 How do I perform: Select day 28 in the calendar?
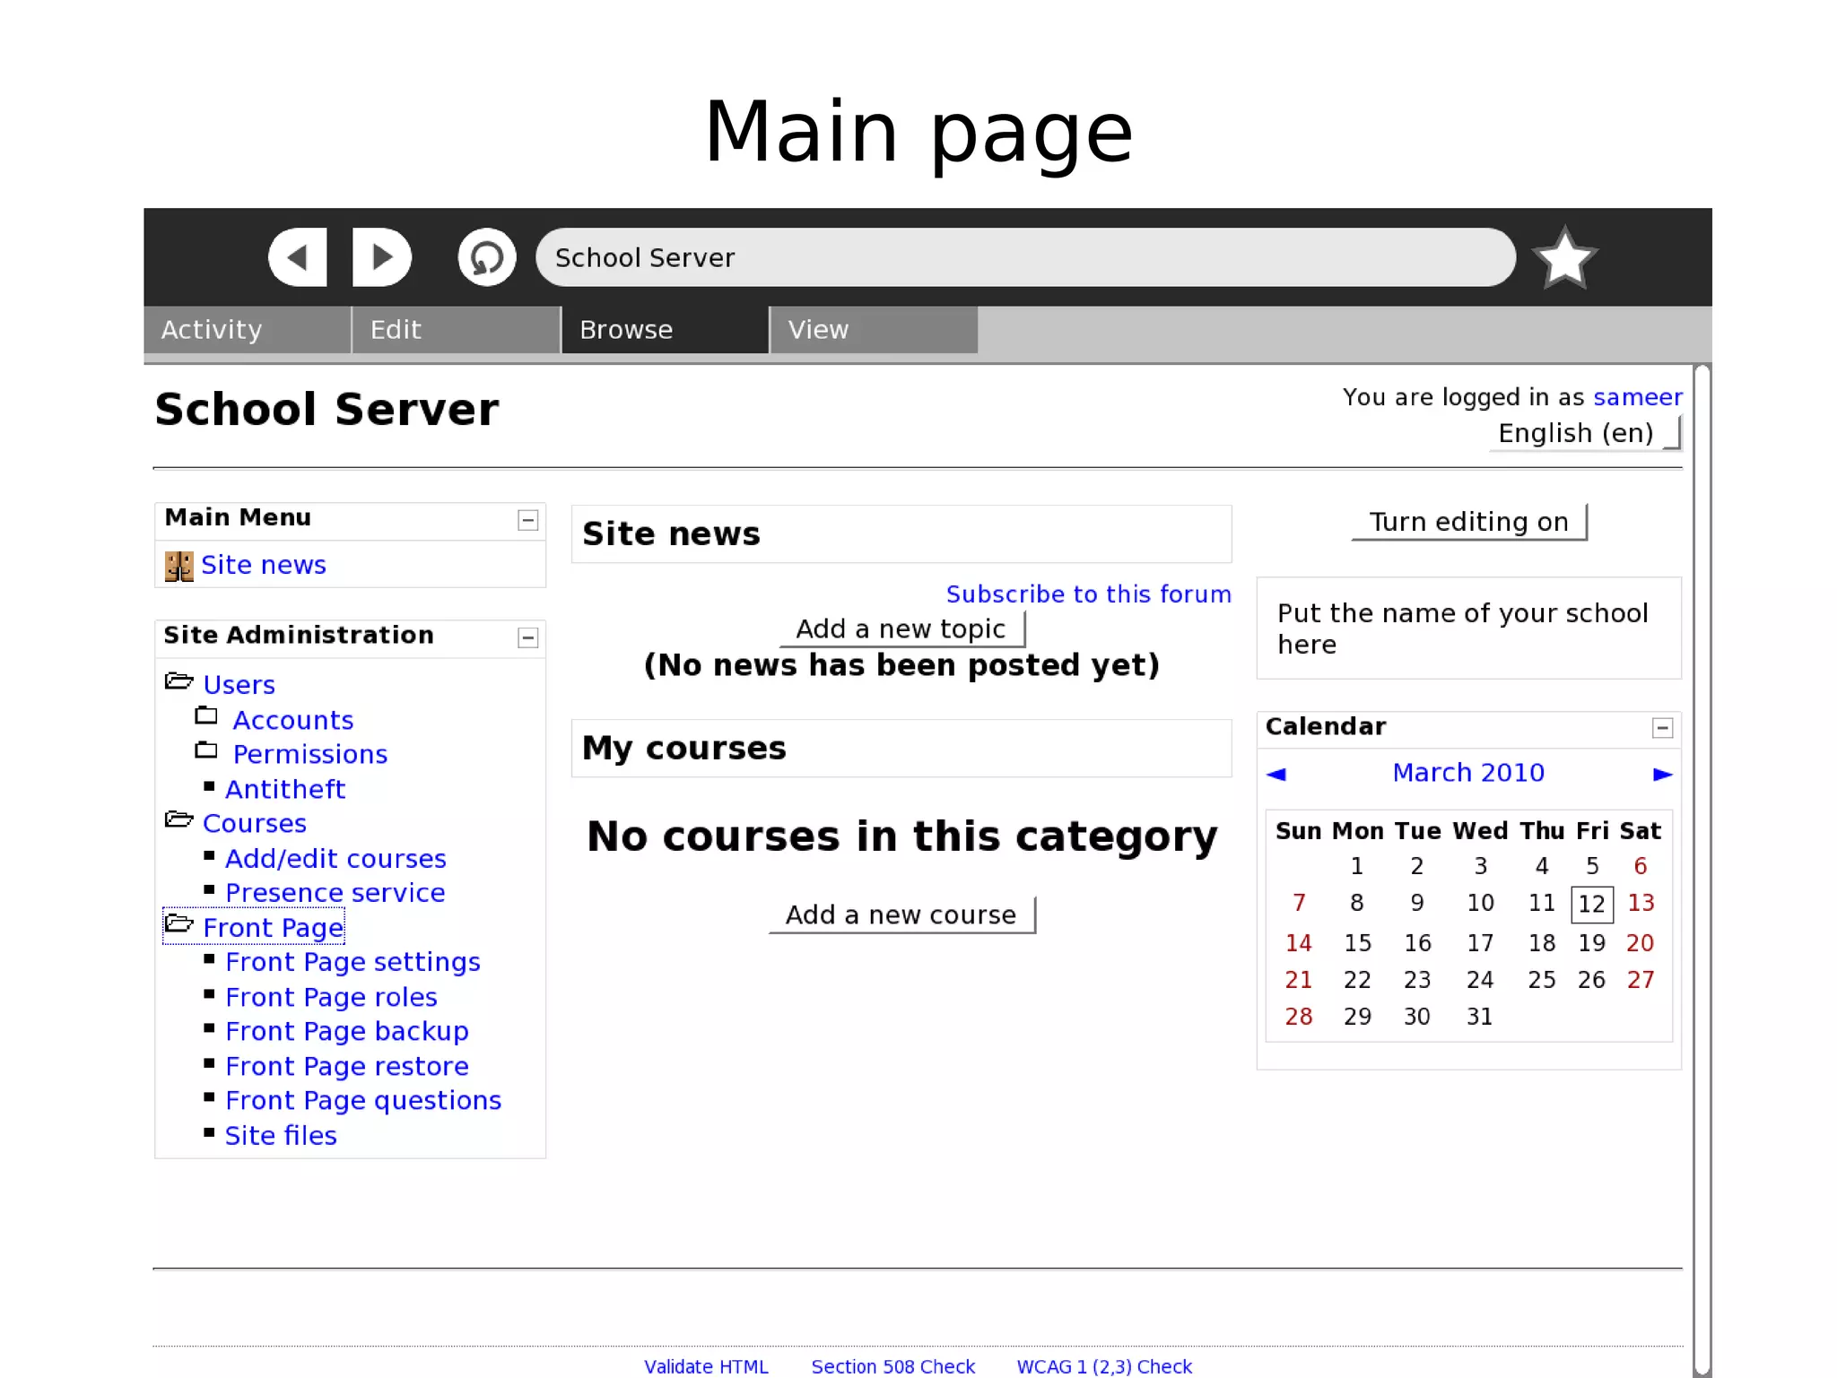tap(1298, 1017)
